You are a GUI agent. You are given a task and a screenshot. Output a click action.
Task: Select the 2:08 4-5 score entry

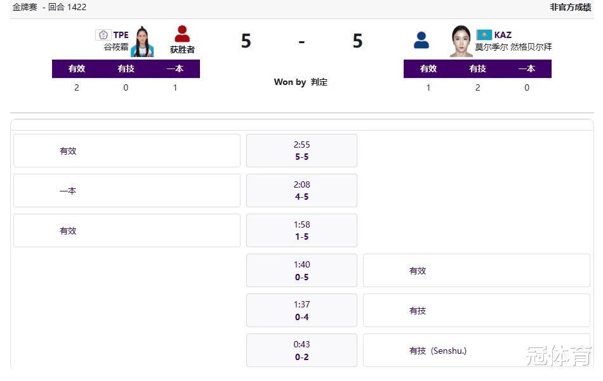click(x=301, y=190)
